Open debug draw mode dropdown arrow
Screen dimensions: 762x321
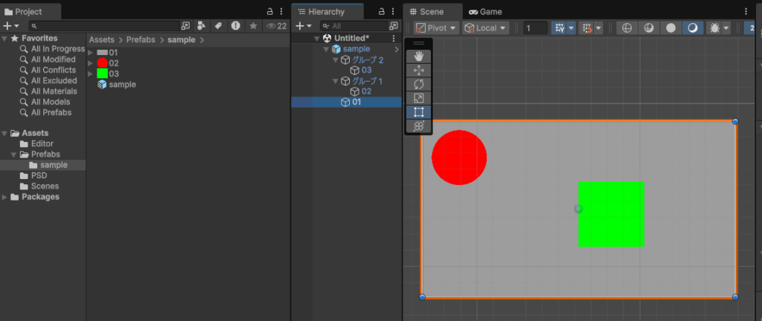coord(726,28)
